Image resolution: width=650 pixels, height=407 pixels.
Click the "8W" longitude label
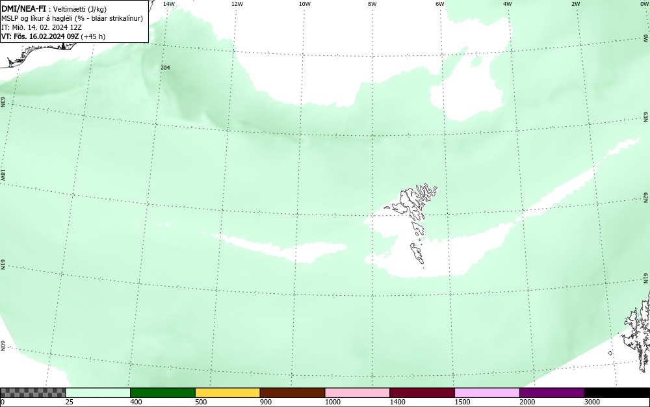point(372,4)
